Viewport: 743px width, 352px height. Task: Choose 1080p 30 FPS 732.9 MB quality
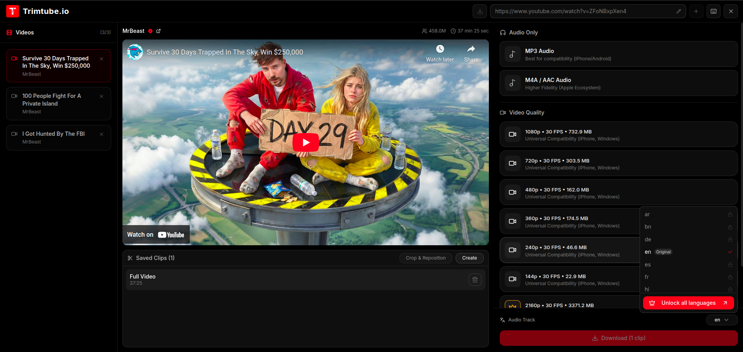click(x=619, y=135)
